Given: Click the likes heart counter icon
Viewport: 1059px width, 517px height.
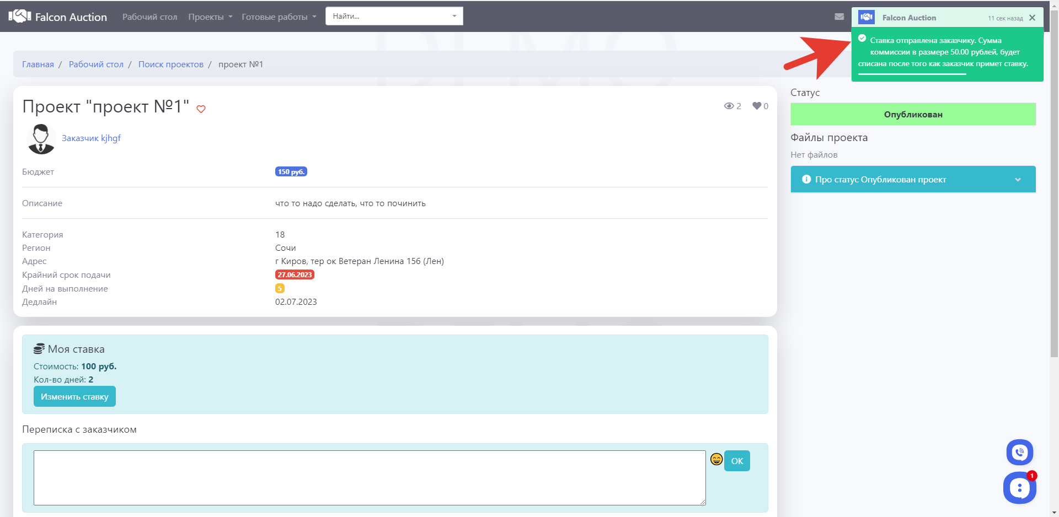Looking at the screenshot, I should click(757, 106).
